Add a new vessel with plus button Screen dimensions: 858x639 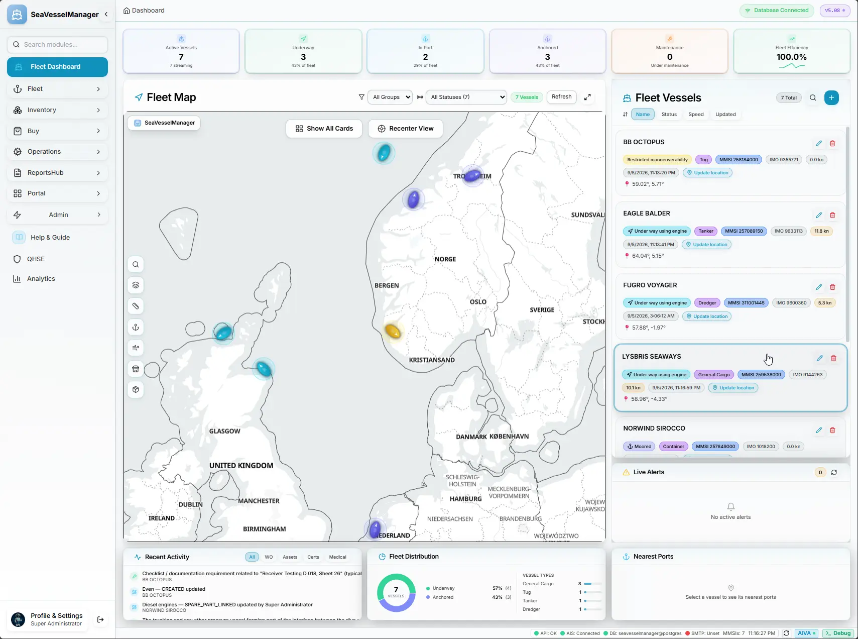tap(831, 97)
